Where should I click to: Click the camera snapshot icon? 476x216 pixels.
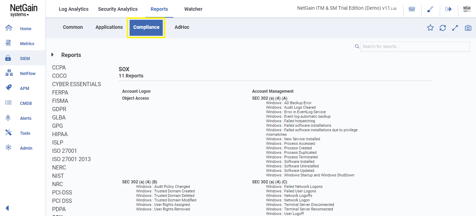(x=468, y=28)
